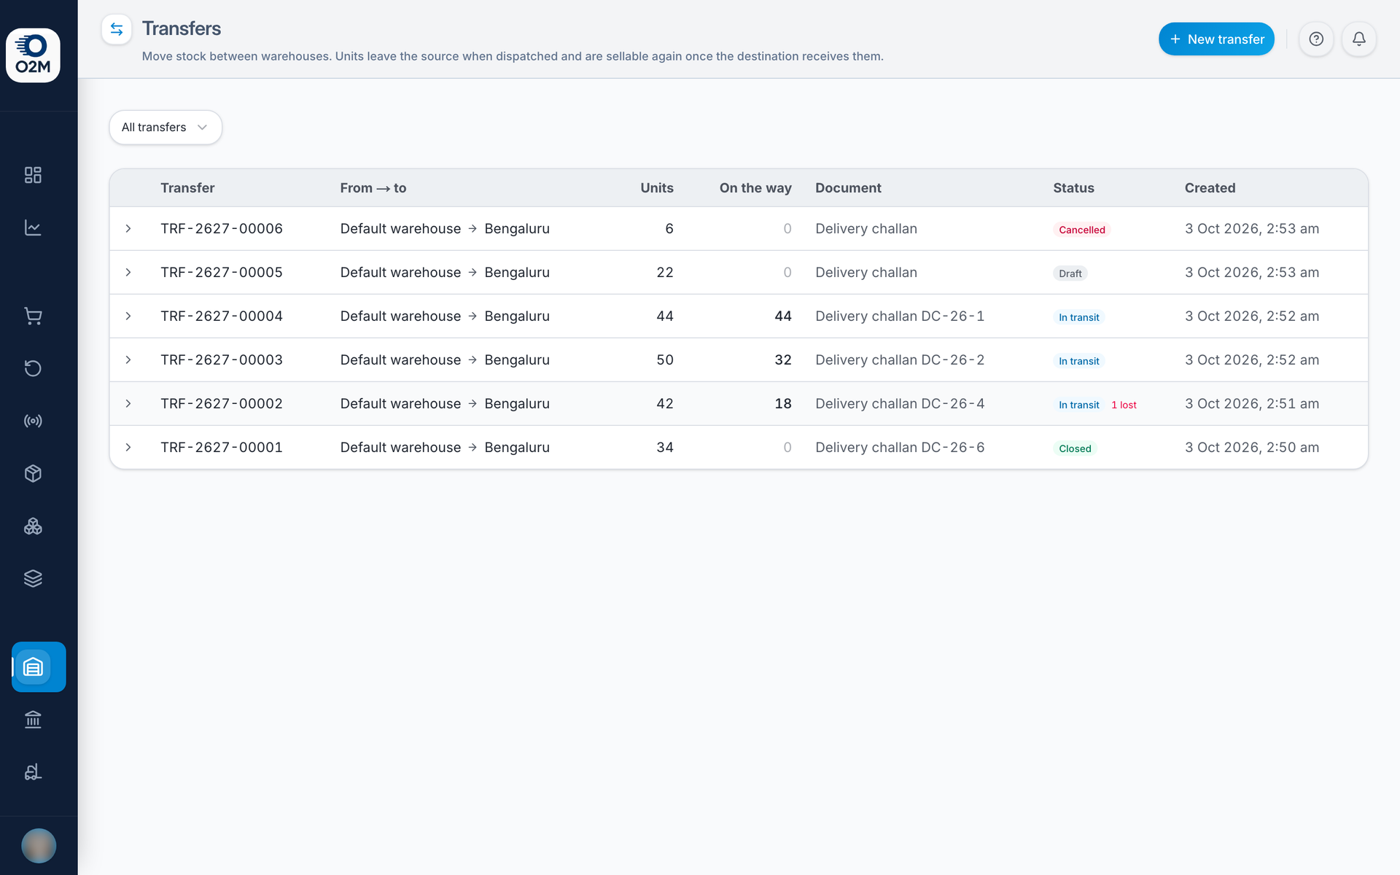Click '3 Oct 2026, 2:51 am' created date
This screenshot has height=875, width=1400.
(x=1252, y=403)
